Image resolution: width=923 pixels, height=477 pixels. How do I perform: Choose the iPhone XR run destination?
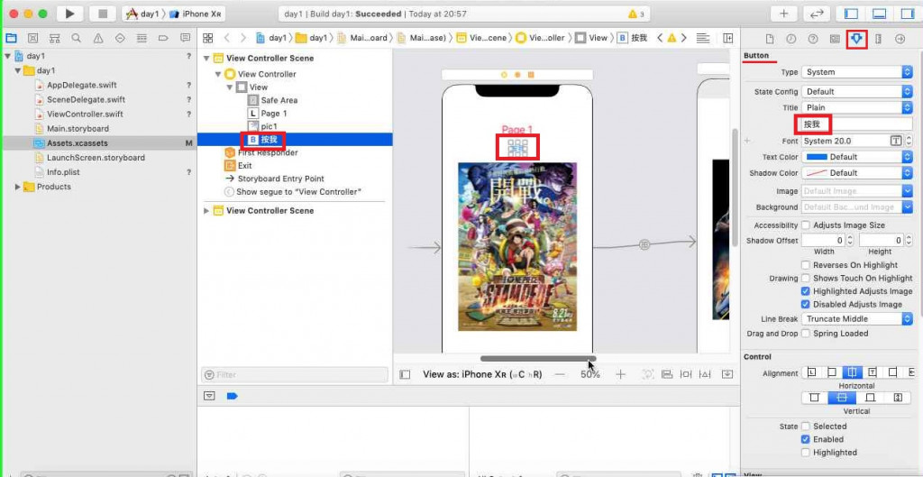(196, 14)
